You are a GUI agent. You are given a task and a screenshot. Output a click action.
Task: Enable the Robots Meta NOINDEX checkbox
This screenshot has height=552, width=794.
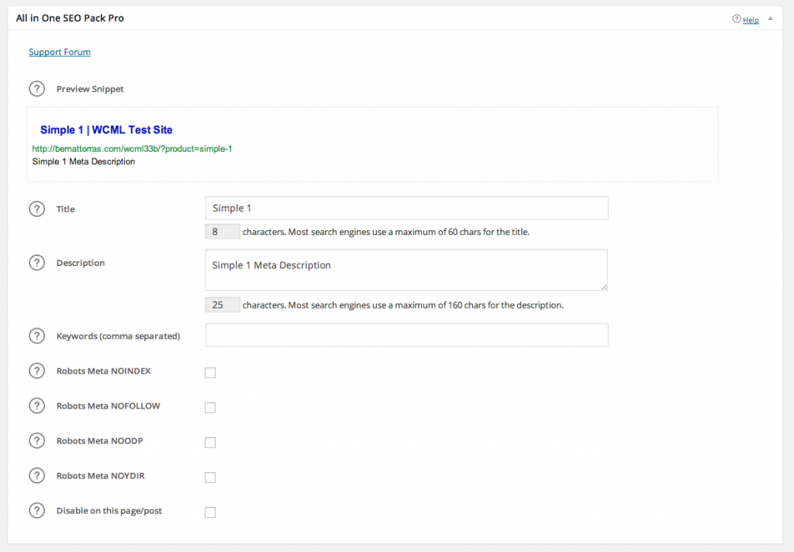(210, 372)
